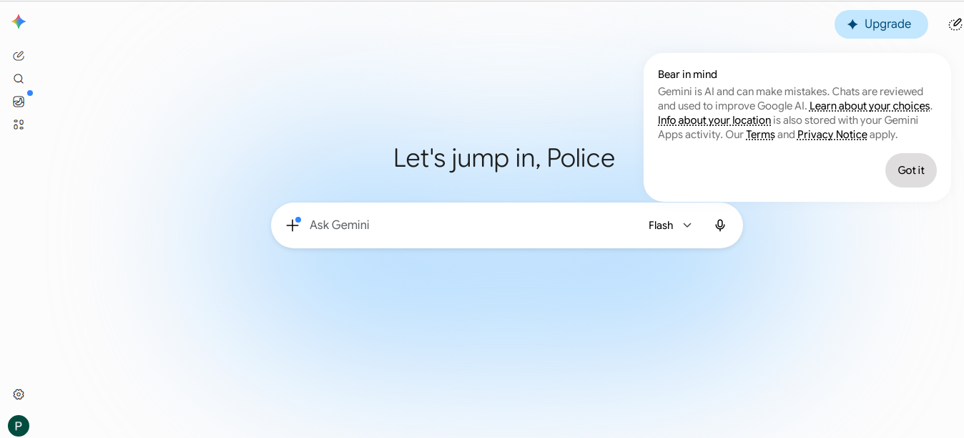This screenshot has height=438, width=964.
Task: Click the Upgrade button
Action: (x=881, y=24)
